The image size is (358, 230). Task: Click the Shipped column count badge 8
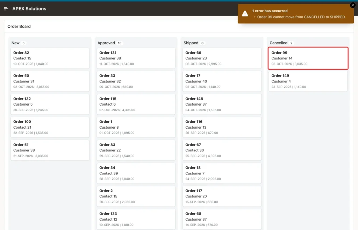[202, 43]
